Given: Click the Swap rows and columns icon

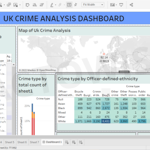Looking at the screenshot, I should click(x=27, y=5).
